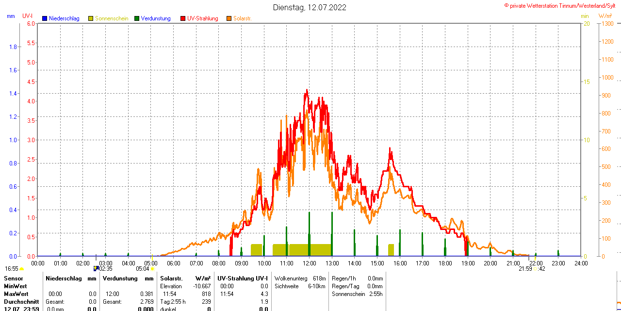Click the chart title Dienstag, 12.07.2022
621x311 pixels.
(310, 7)
